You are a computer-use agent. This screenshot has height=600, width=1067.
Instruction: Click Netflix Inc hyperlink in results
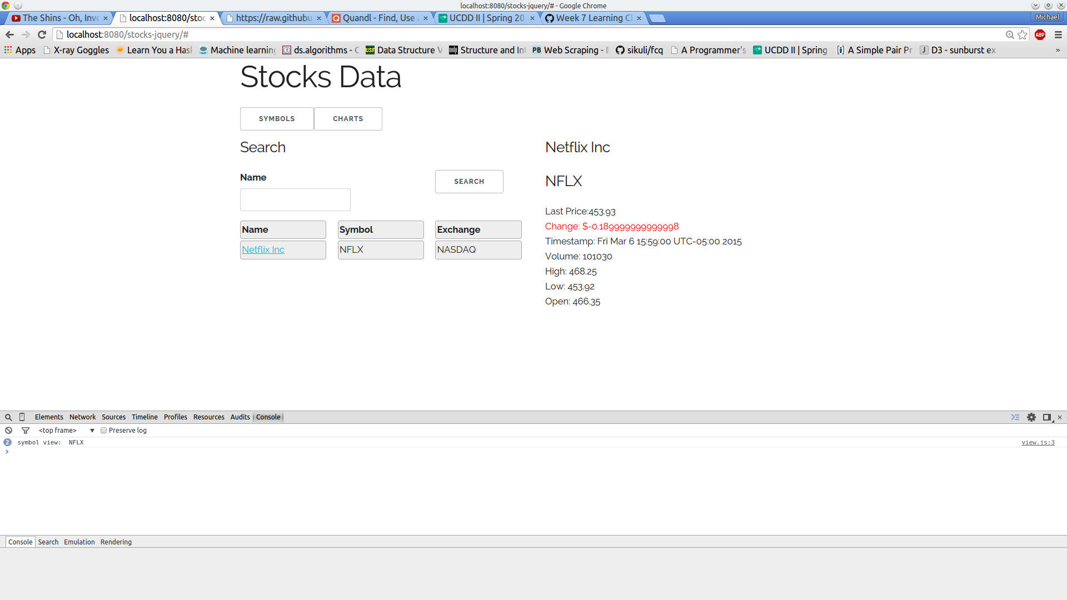263,249
